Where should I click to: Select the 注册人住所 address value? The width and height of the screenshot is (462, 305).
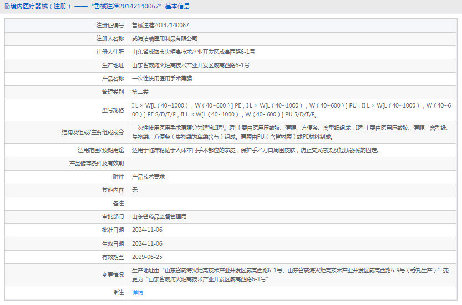tap(194, 52)
